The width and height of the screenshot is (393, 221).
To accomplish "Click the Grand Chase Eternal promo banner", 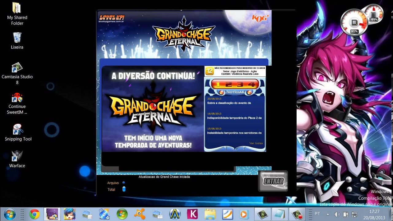I will coord(153,109).
